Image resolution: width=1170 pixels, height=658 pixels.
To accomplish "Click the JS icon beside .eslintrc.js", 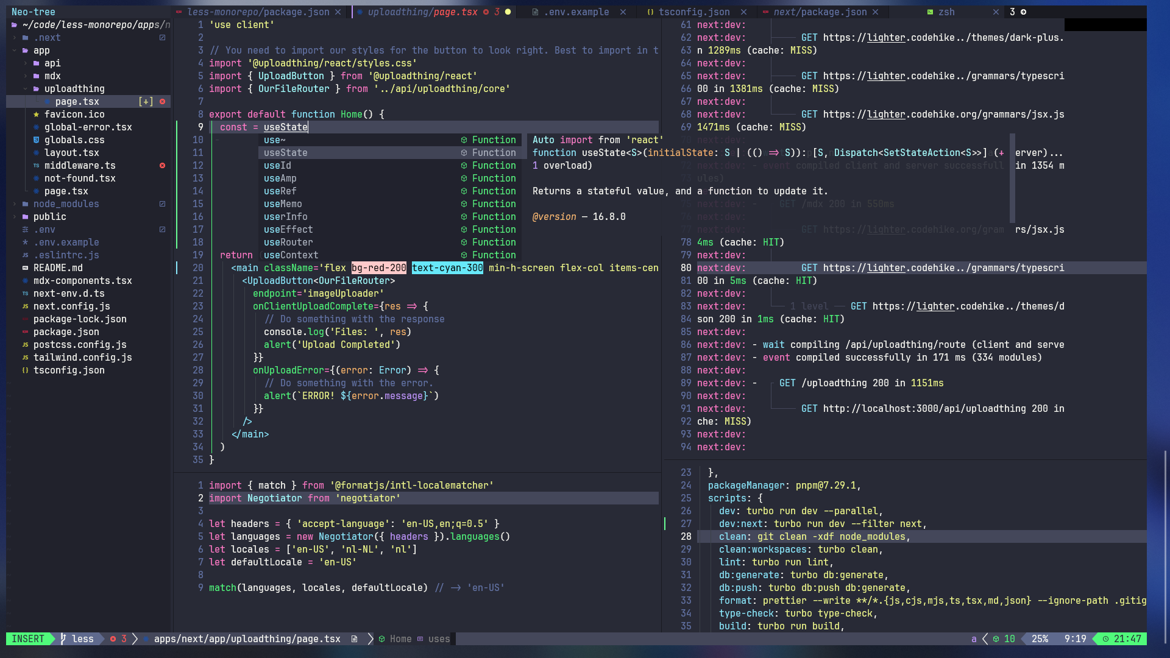I will (25, 255).
